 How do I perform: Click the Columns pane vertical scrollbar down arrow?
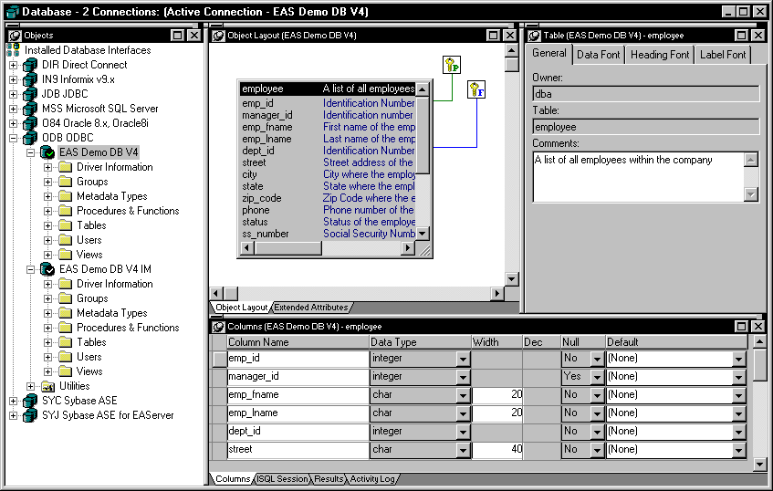click(759, 464)
